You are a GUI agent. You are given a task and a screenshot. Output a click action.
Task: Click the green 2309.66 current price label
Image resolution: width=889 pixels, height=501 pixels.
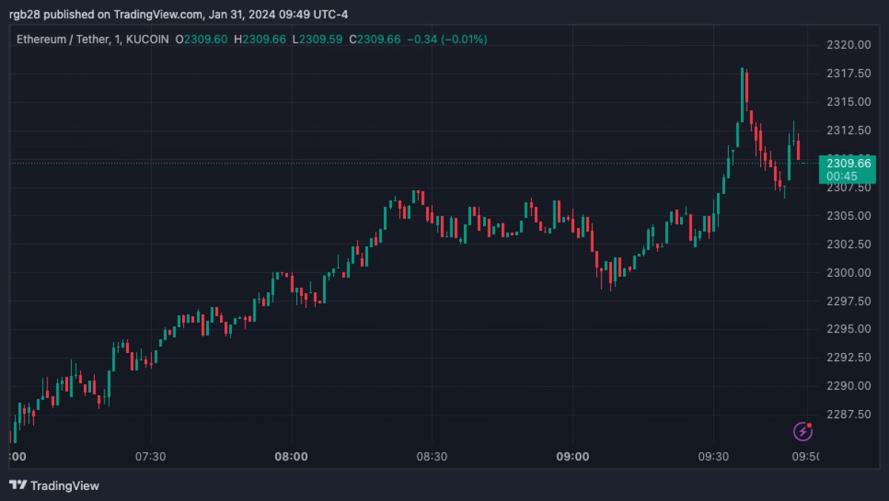coord(848,163)
